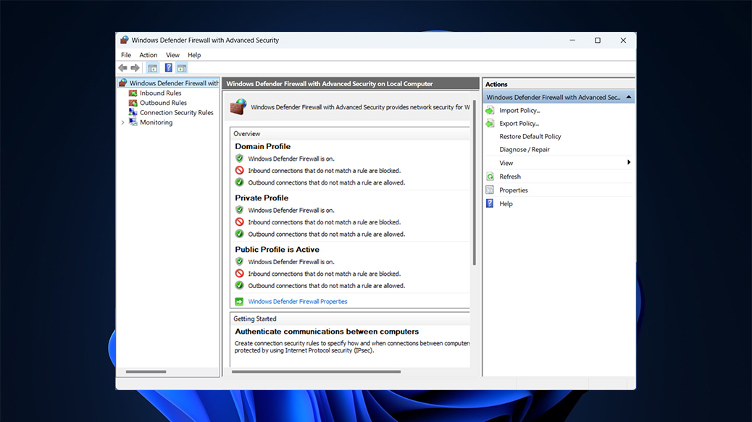Image resolution: width=752 pixels, height=422 pixels.
Task: Click the Export Policy green icon
Action: [x=490, y=123]
